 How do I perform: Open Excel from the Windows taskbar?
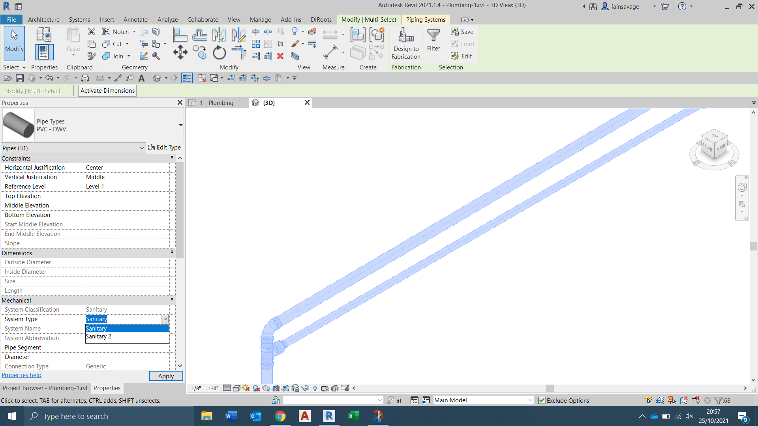tap(353, 416)
